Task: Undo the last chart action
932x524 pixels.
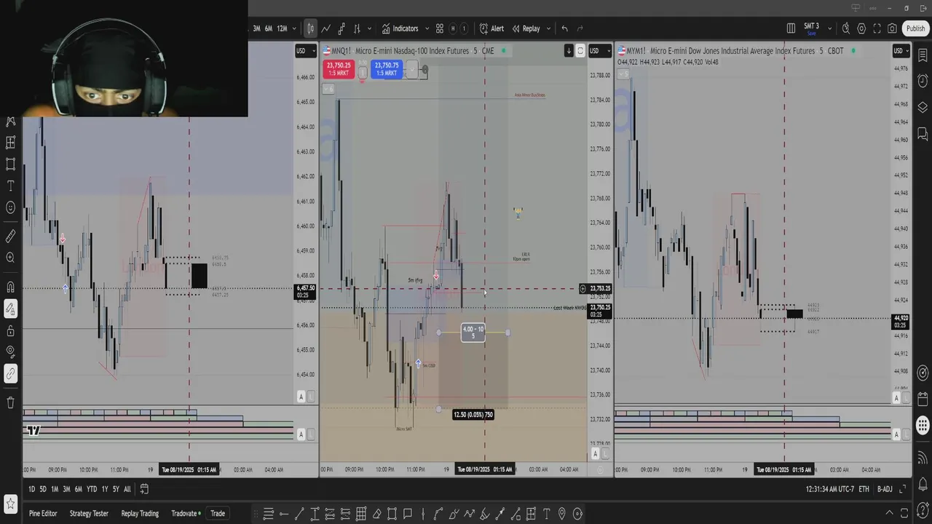Action: (x=564, y=28)
